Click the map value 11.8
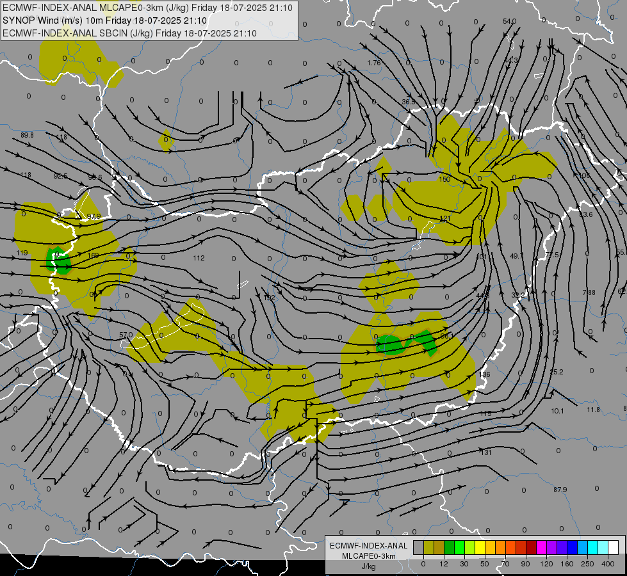The image size is (627, 576). pos(594,410)
